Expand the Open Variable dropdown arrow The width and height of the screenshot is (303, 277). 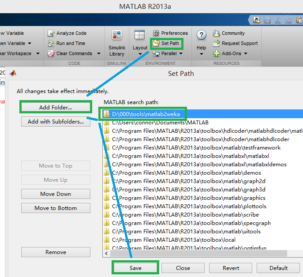[x=30, y=43]
